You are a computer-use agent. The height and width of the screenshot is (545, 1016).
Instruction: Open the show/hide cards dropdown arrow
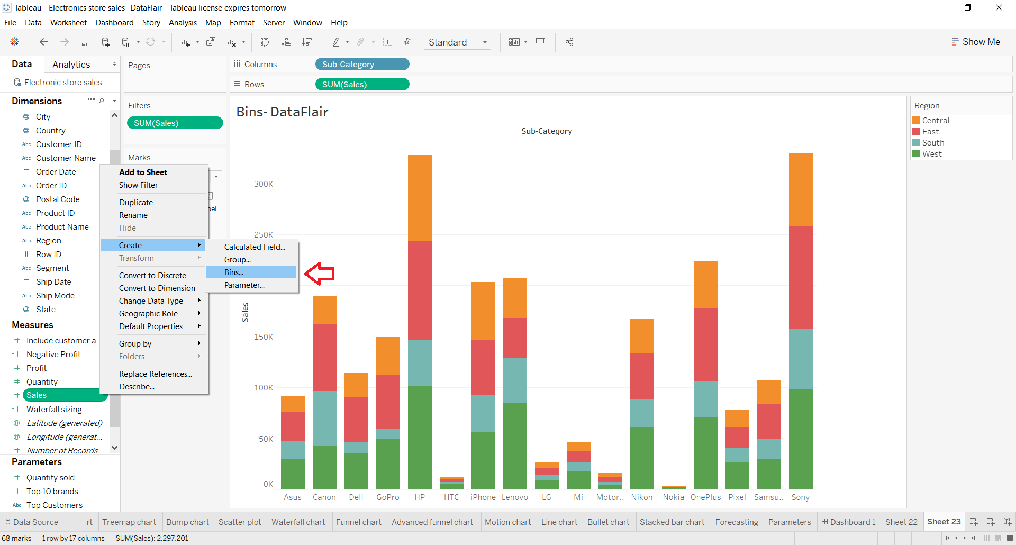pos(526,42)
